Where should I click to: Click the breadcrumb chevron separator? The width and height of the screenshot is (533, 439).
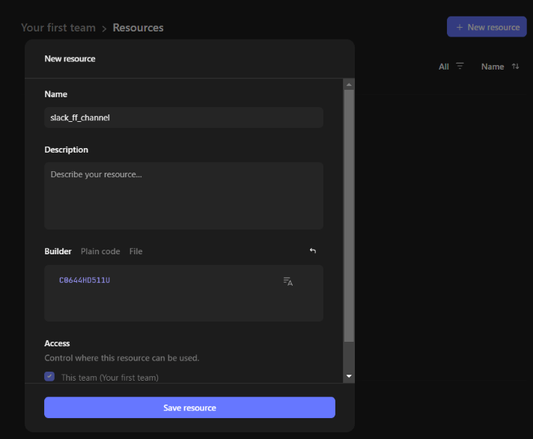click(104, 28)
